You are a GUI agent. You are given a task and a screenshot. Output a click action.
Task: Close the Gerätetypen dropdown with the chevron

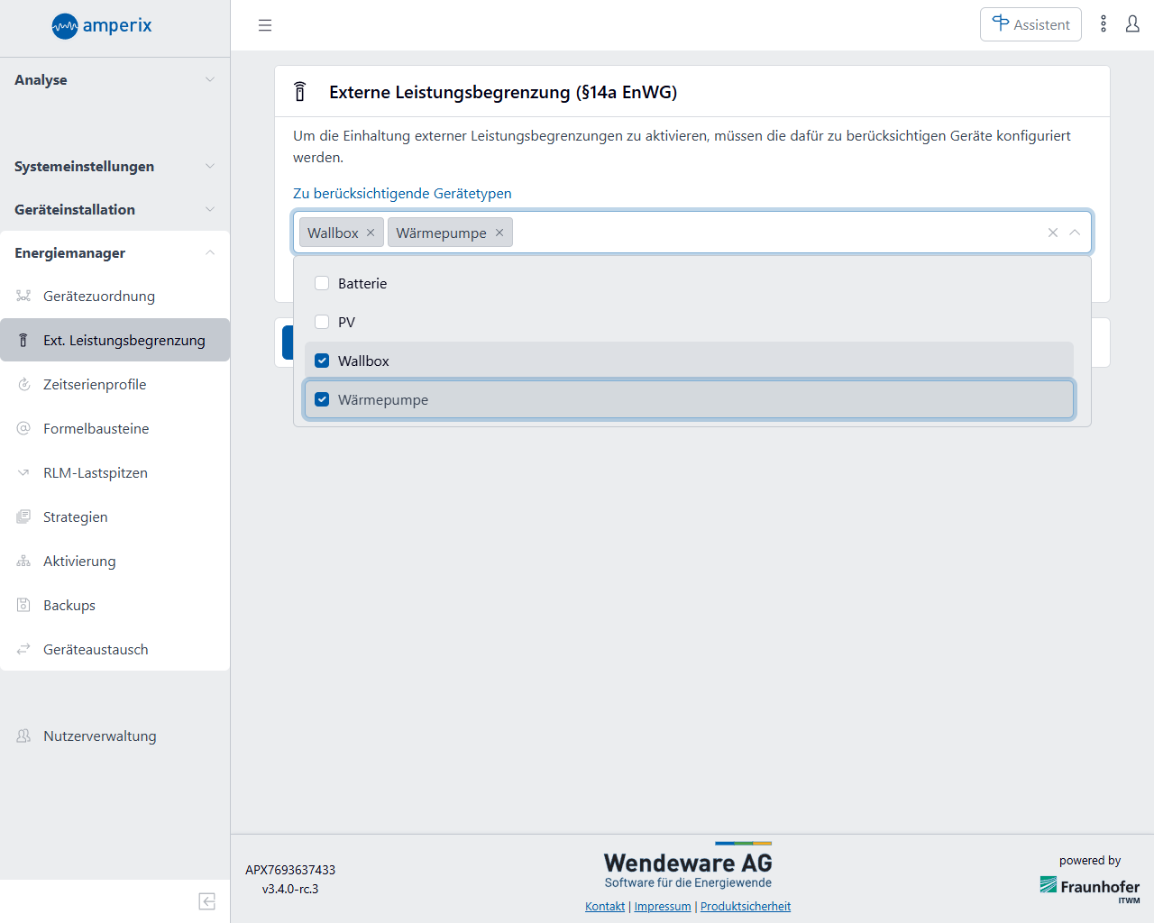pos(1075,233)
